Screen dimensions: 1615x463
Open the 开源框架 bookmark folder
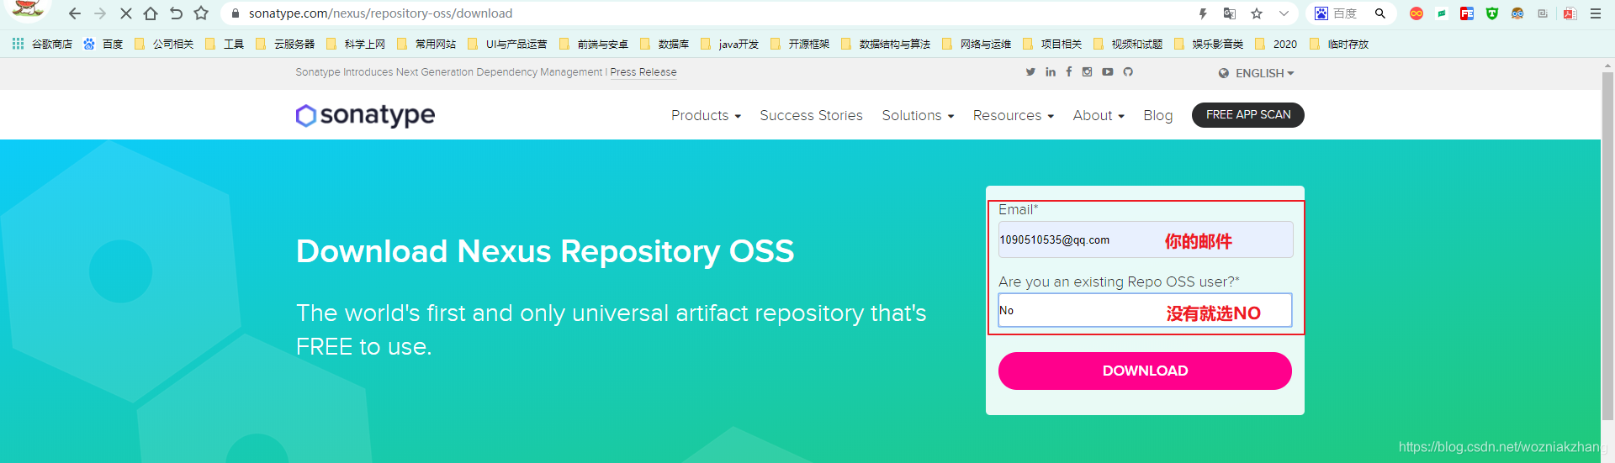click(799, 44)
